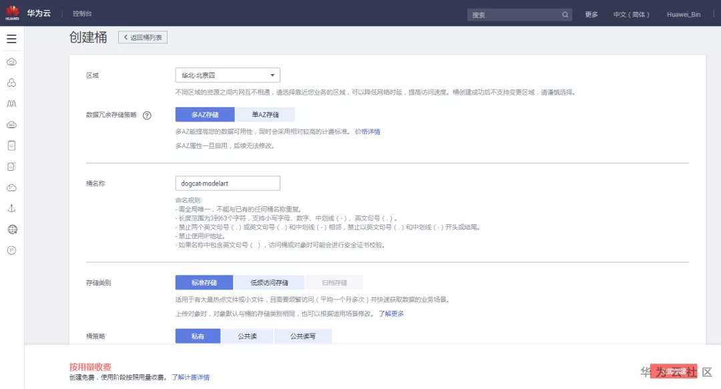This screenshot has width=721, height=389.
Task: Open language menu 中文(简体)
Action: [632, 14]
